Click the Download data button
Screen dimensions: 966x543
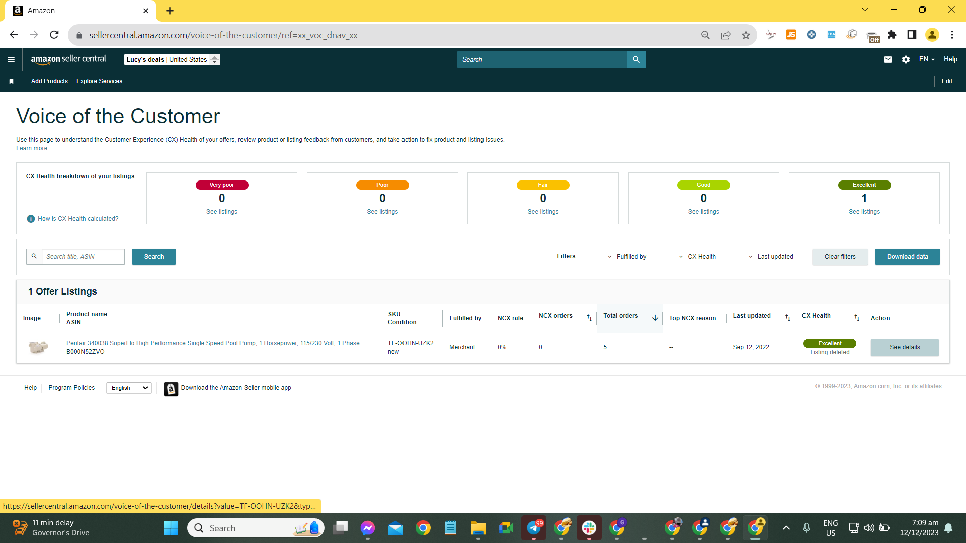click(x=907, y=257)
